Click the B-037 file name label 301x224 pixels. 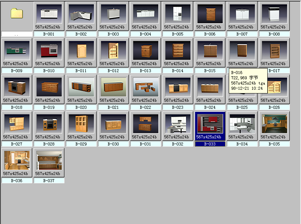click(49, 181)
